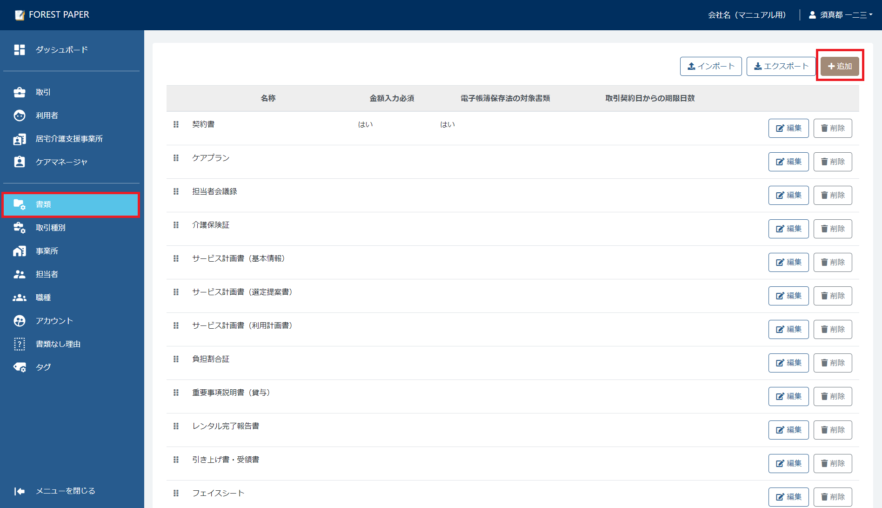Click the アカウント icon in sidebar
The image size is (882, 508).
[x=20, y=320]
